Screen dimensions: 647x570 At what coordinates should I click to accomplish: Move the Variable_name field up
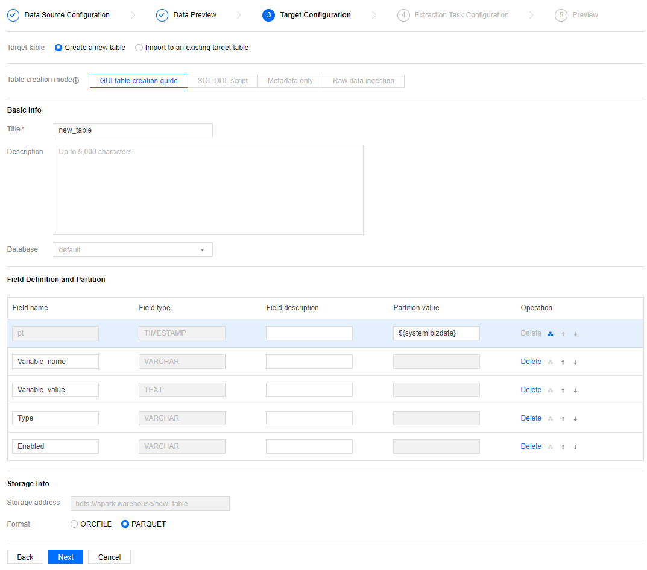click(563, 362)
